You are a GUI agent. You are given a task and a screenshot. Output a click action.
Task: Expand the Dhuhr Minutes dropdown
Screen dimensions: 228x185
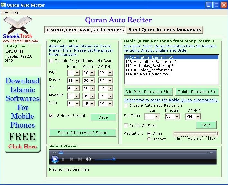(x=92, y=80)
